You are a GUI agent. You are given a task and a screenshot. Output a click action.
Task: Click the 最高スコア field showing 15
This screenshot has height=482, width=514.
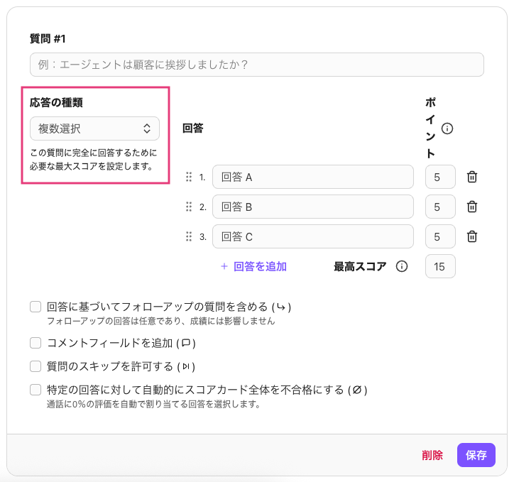440,266
